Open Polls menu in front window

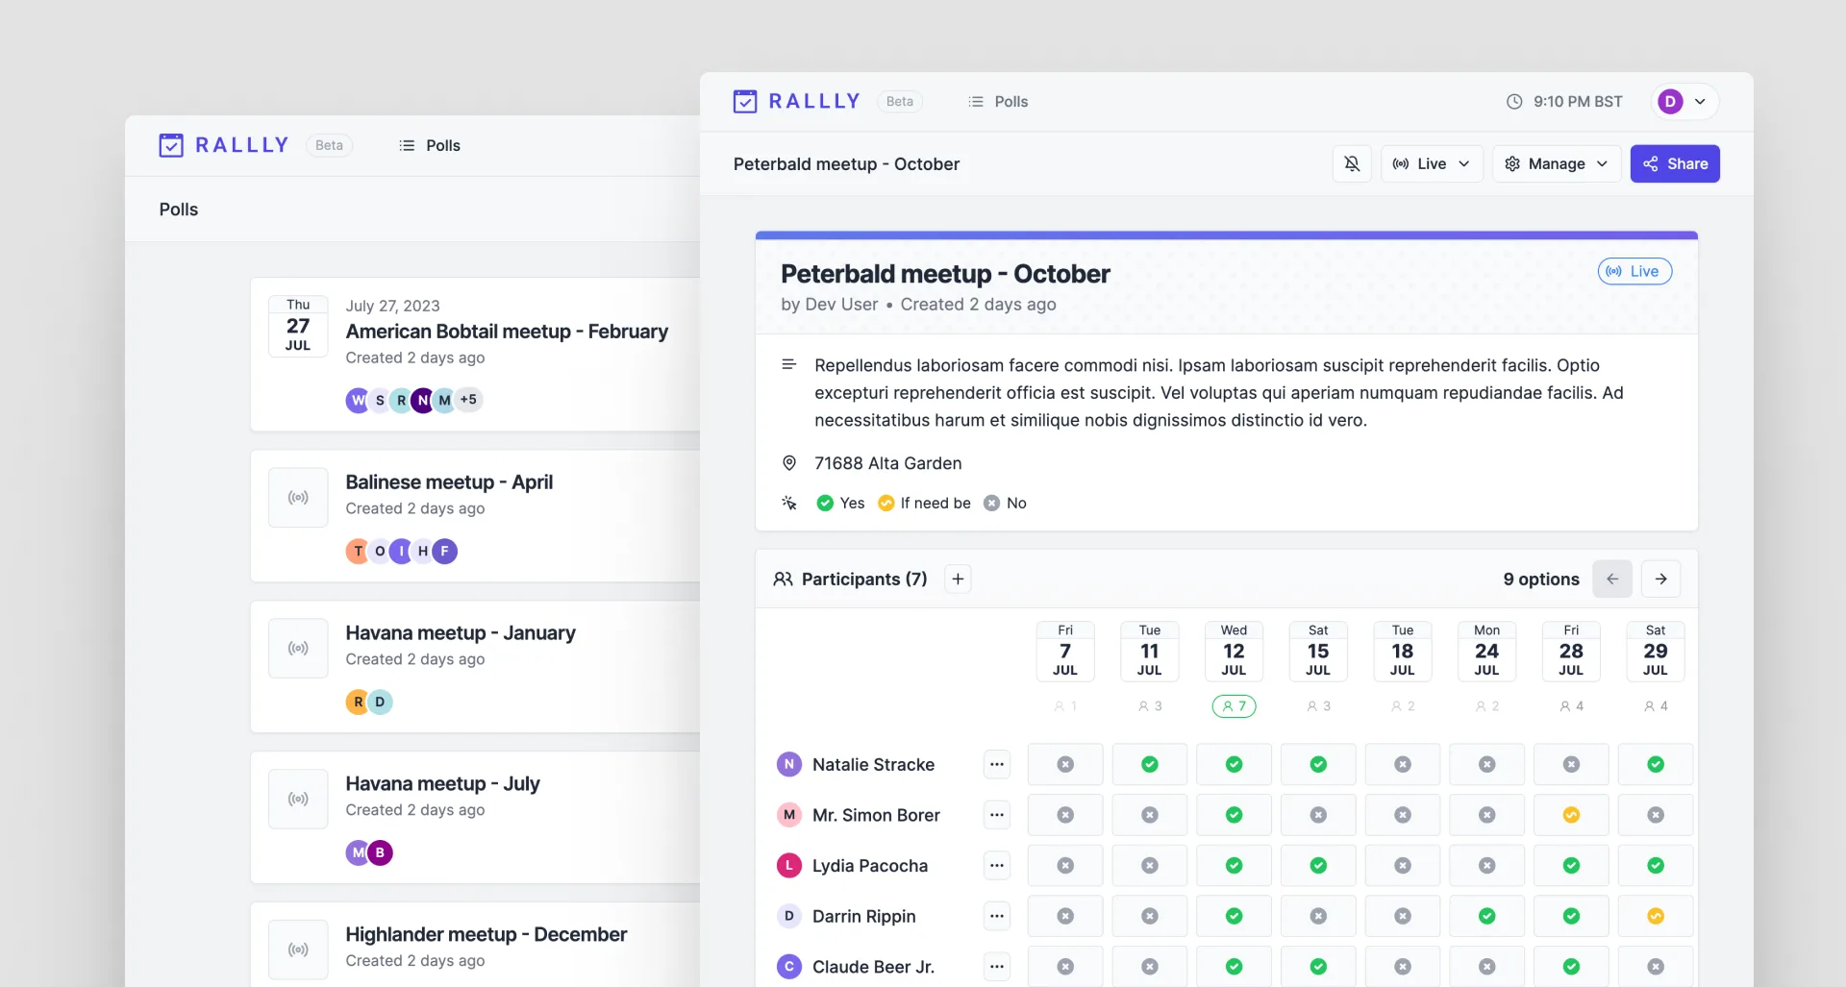(x=998, y=101)
